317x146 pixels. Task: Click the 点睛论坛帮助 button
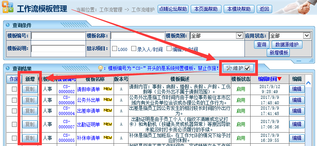[x=173, y=9]
